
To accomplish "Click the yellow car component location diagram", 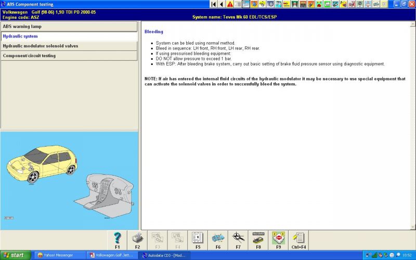I will (42, 162).
